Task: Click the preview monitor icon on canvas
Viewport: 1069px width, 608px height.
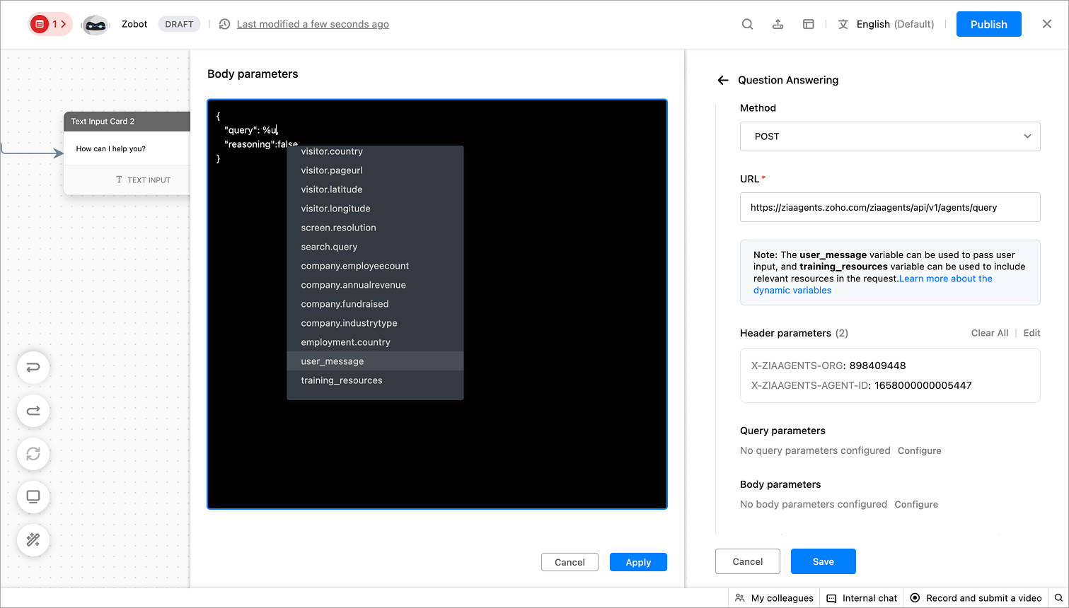Action: 33,497
